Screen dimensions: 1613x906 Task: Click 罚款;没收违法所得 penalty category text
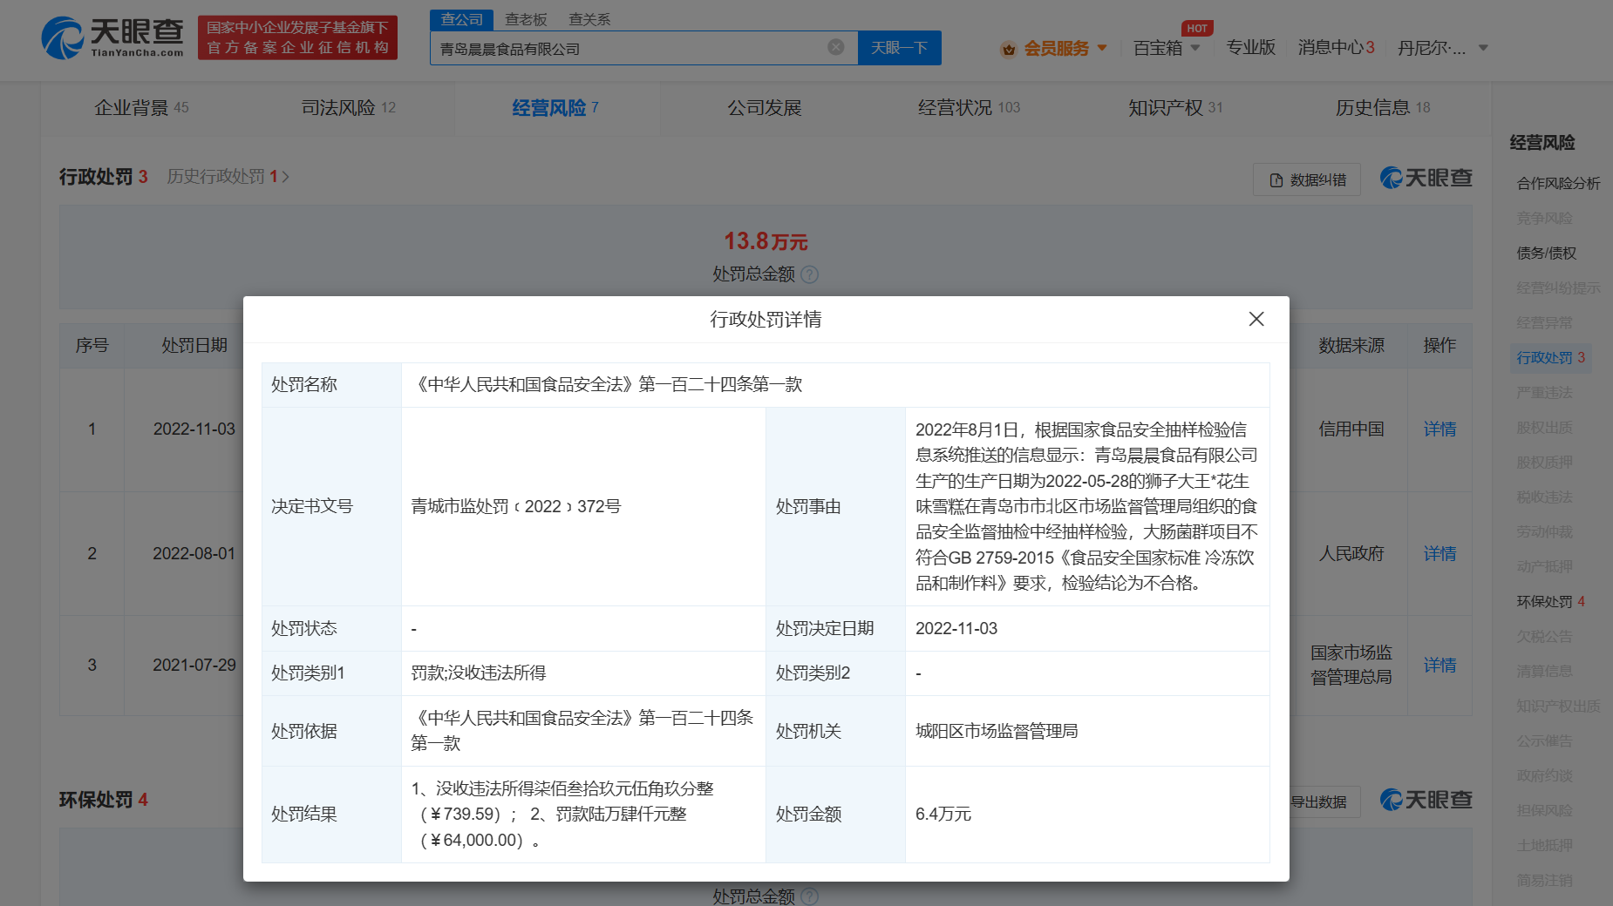[x=479, y=673]
